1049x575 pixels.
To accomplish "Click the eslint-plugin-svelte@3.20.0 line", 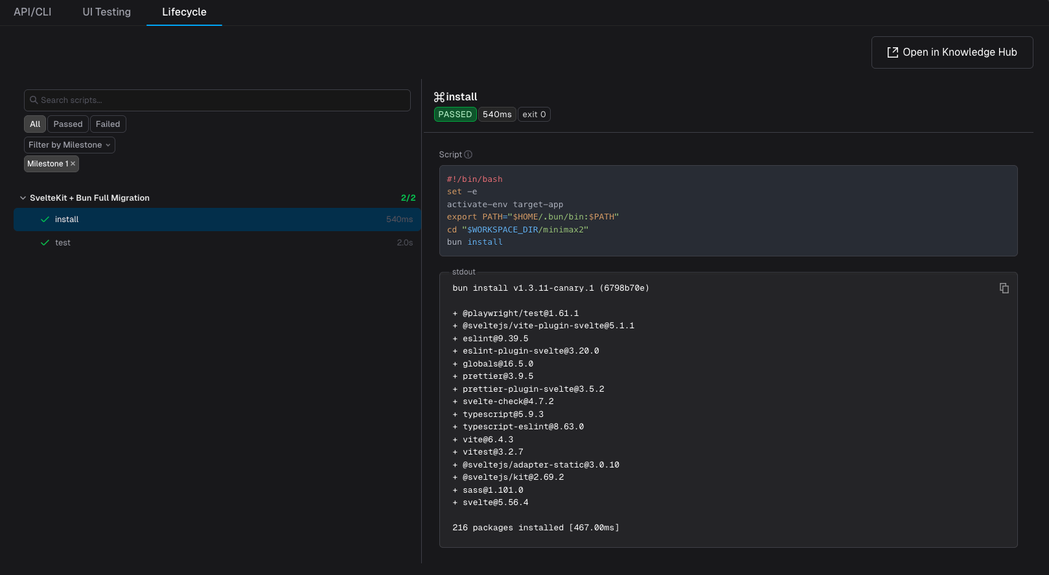I will 525,351.
